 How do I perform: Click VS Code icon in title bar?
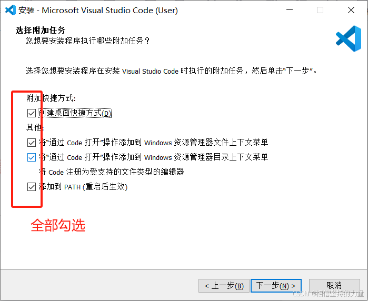point(11,10)
